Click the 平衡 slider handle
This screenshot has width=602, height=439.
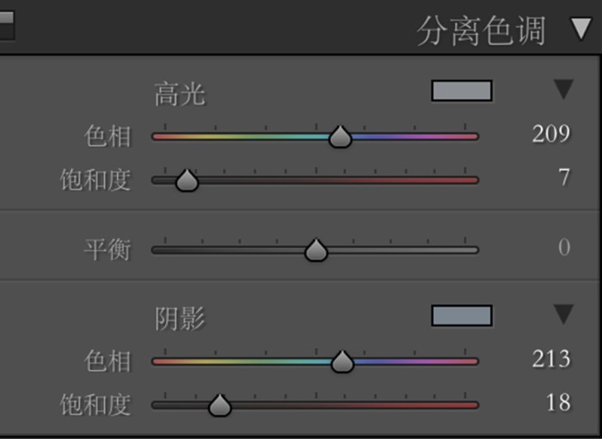point(316,250)
